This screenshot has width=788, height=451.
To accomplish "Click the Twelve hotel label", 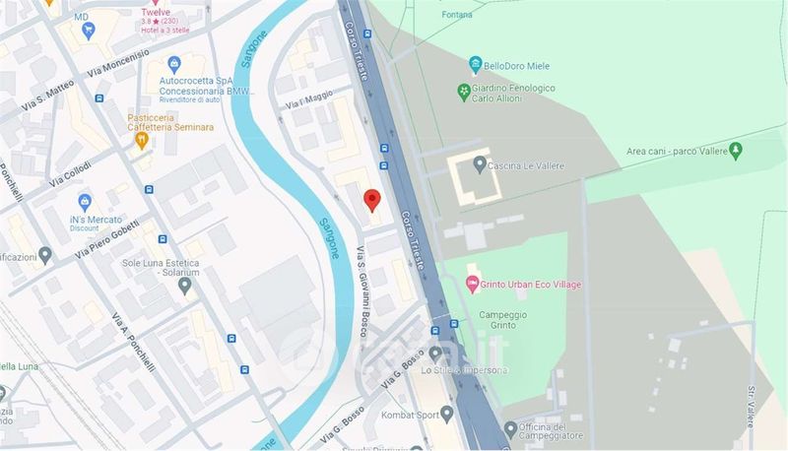I will click(x=156, y=12).
